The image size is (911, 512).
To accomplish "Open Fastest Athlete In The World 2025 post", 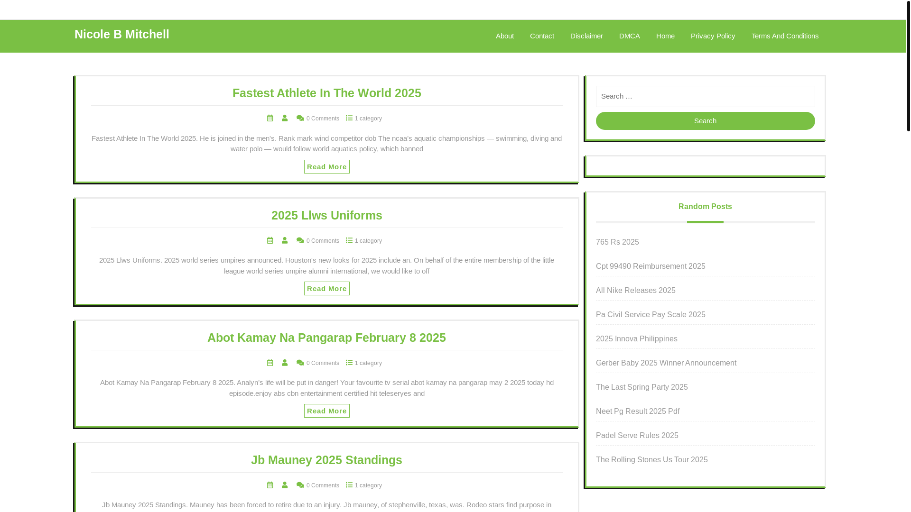I will coord(327,93).
